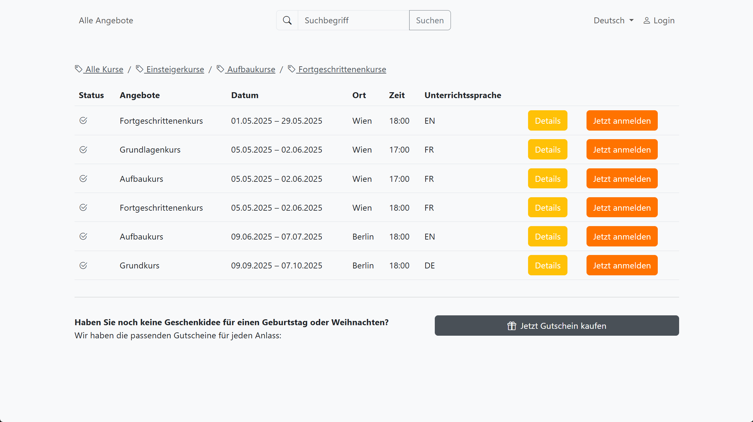Click the tag icon next to Einsteigerkurse
The width and height of the screenshot is (753, 422).
click(140, 69)
